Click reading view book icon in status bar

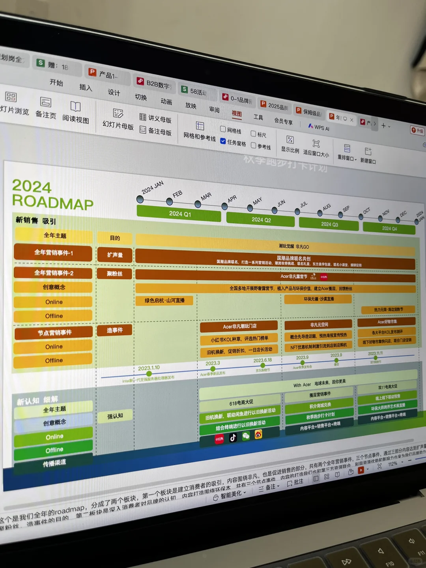point(337,475)
